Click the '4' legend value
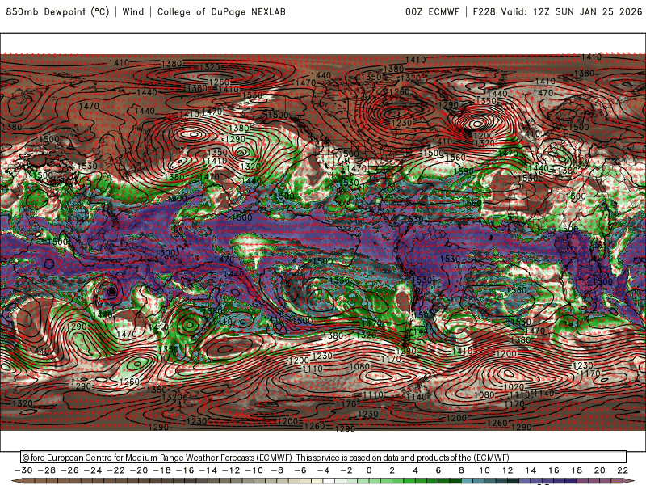Image resolution: width=646 pixels, height=485 pixels. [x=415, y=470]
